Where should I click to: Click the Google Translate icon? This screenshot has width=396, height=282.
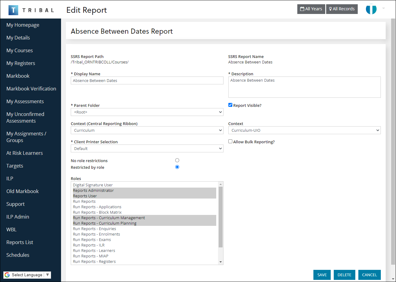(7, 275)
